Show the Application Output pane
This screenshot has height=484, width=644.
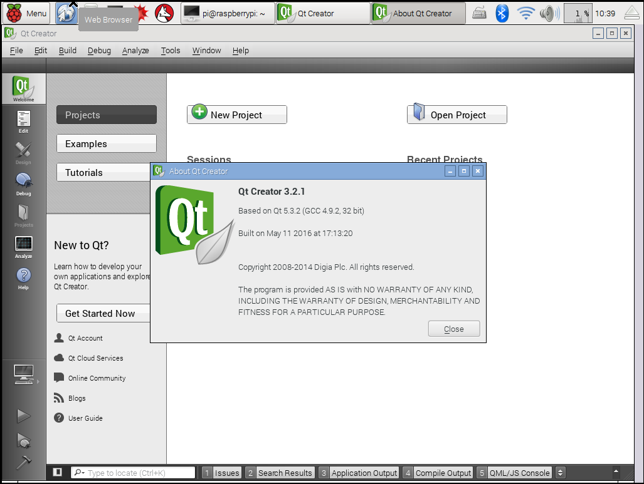pos(359,473)
